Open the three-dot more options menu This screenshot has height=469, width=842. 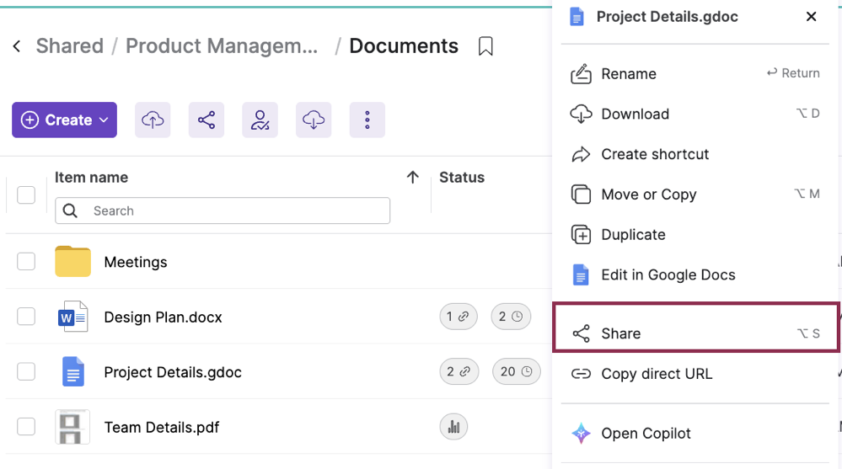click(367, 120)
